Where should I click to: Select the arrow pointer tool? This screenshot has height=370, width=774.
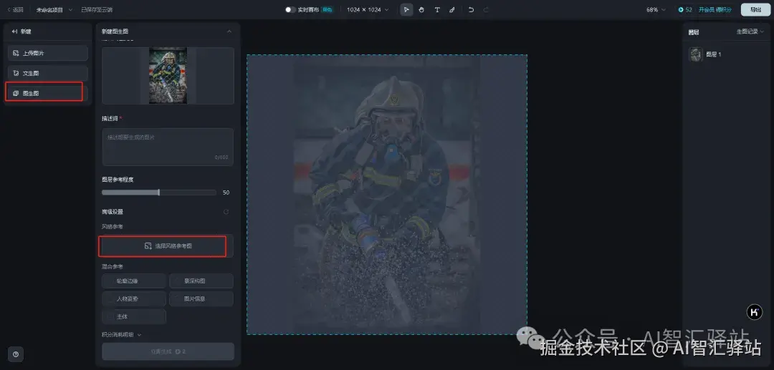[406, 10]
